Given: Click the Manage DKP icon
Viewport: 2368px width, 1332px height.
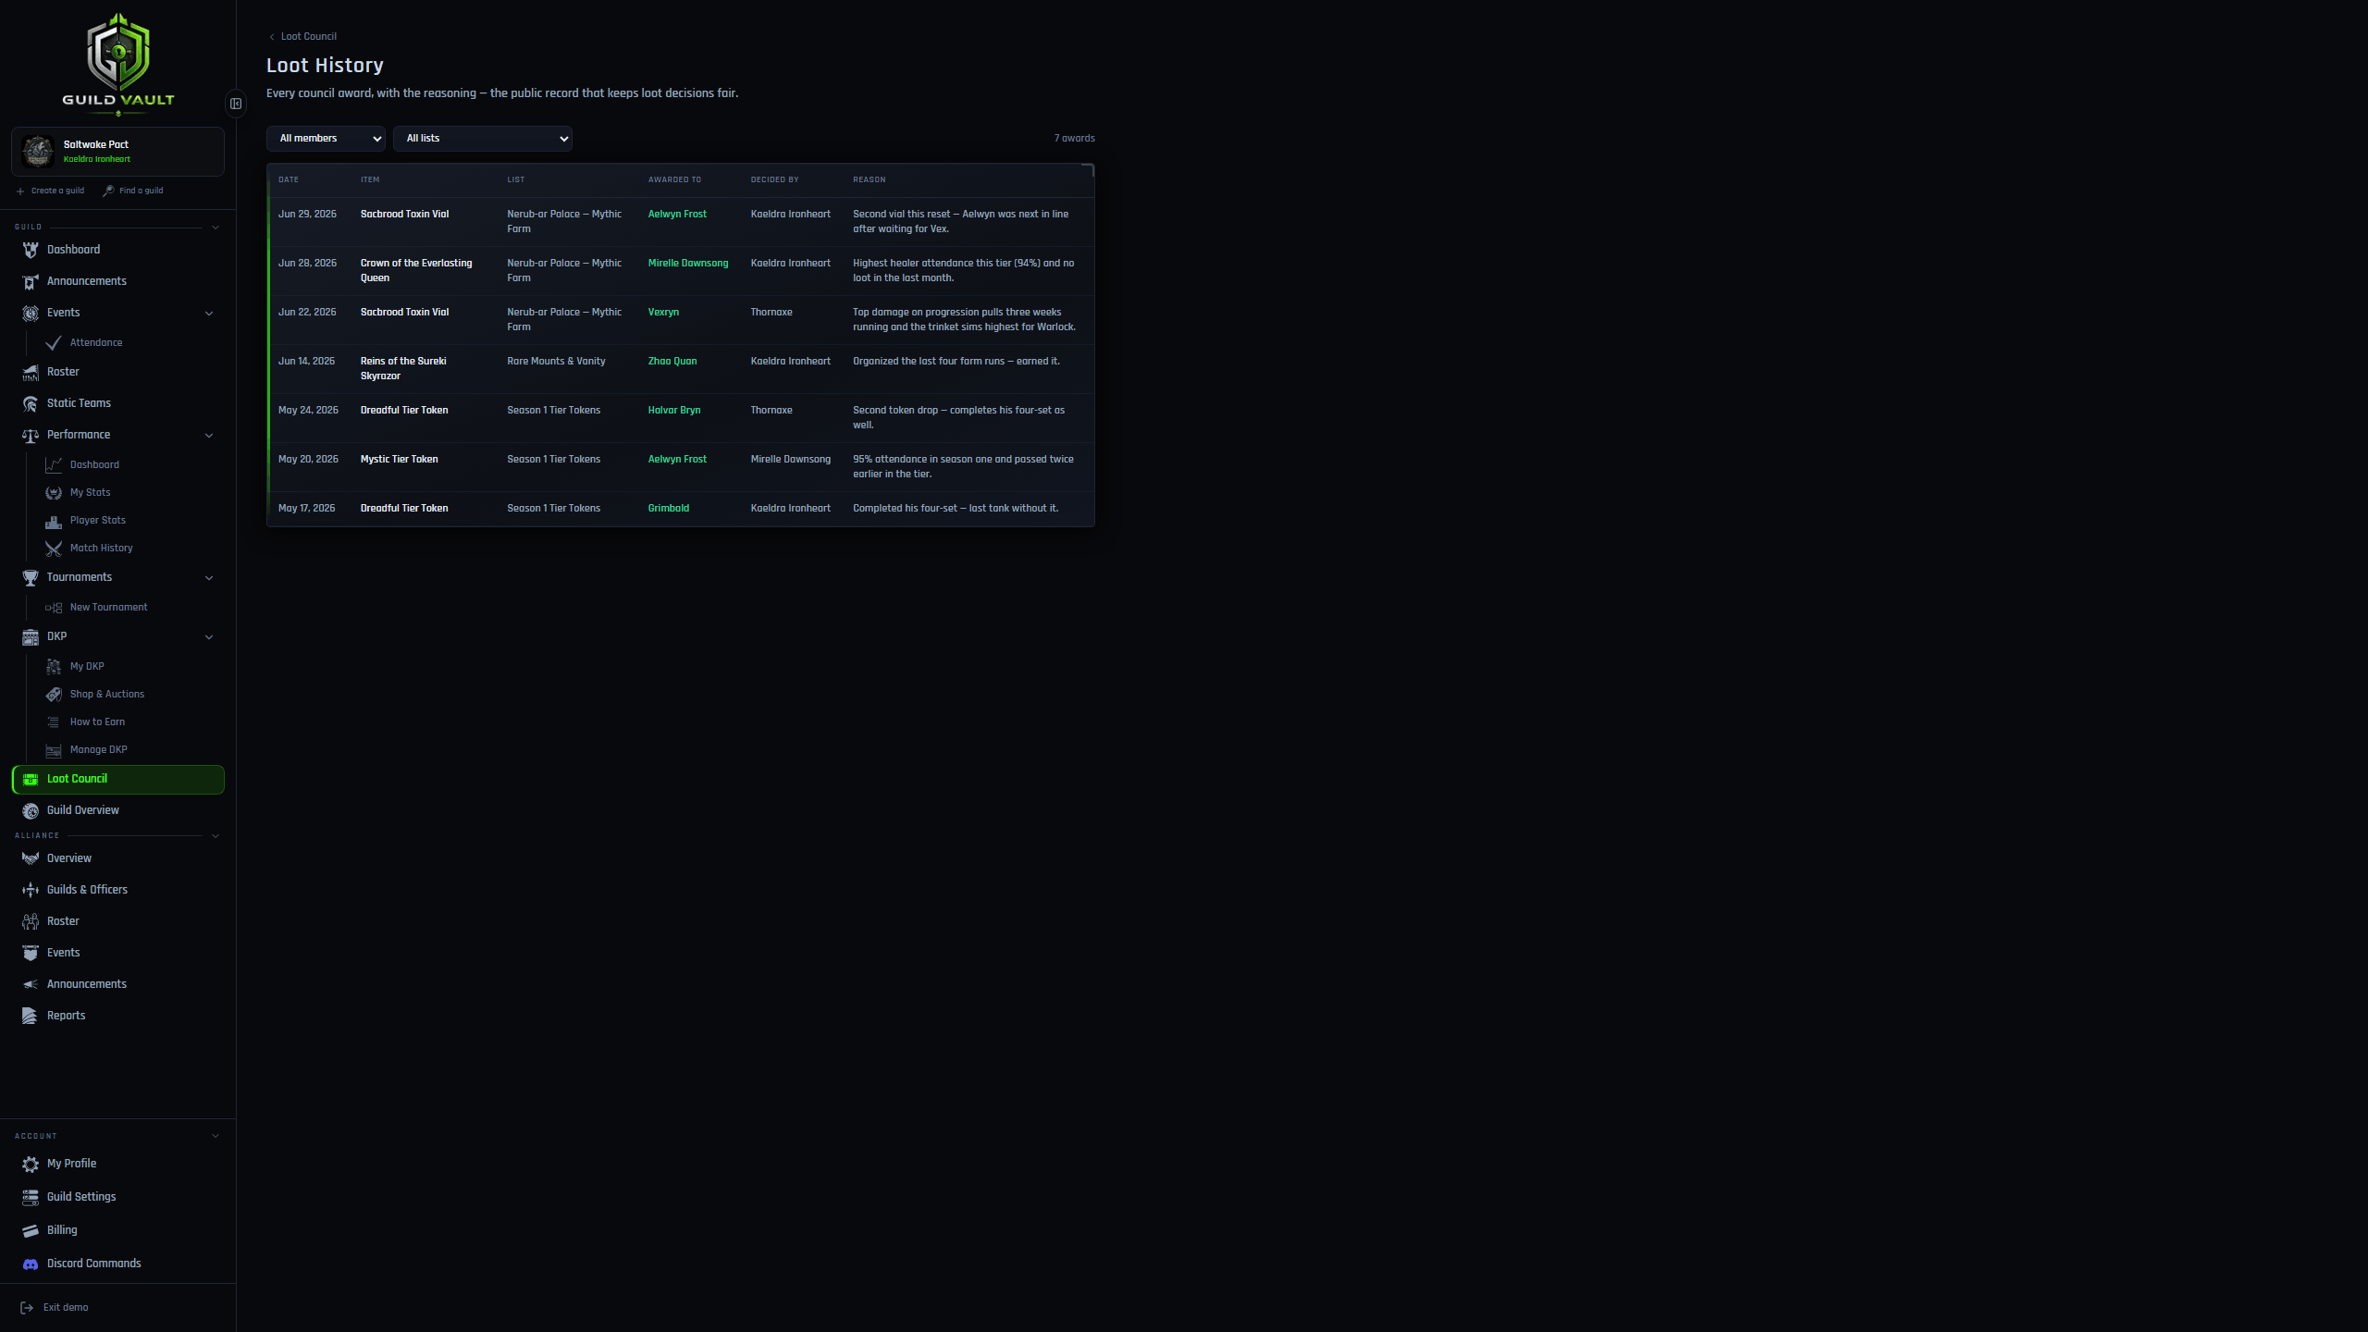Looking at the screenshot, I should 54,750.
